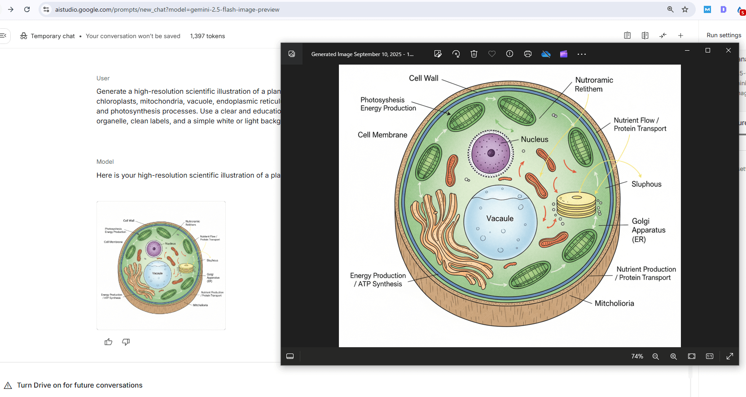Open the image info panel
This screenshot has width=746, height=397.
(x=509, y=54)
